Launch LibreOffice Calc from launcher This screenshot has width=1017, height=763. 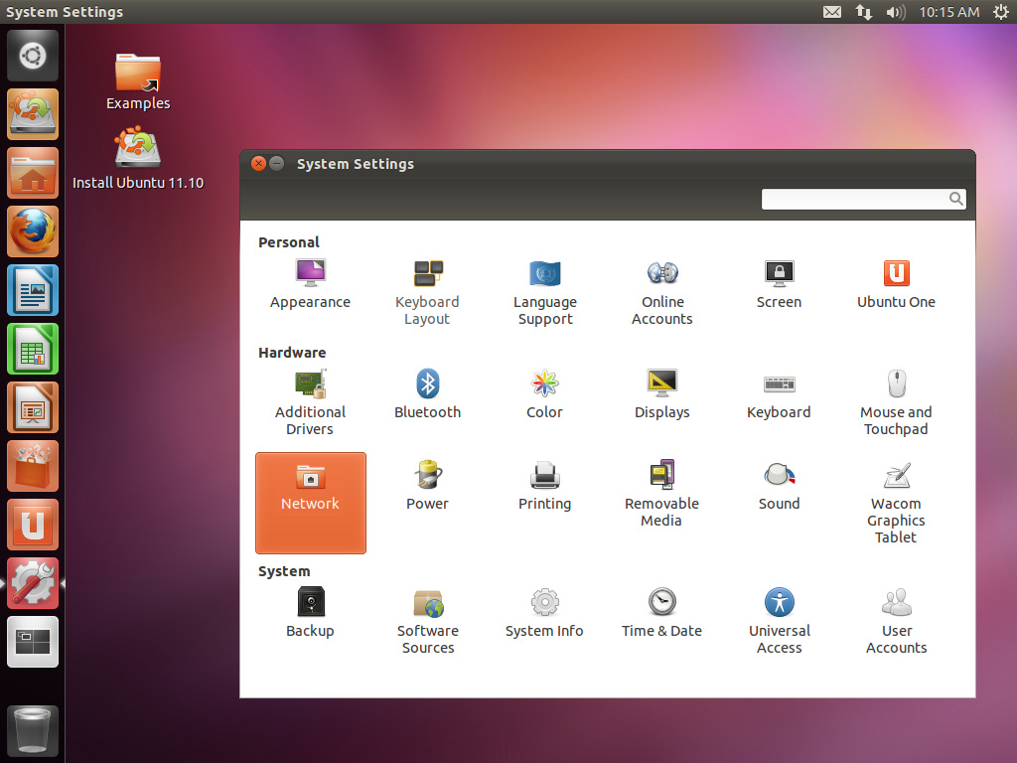click(33, 349)
